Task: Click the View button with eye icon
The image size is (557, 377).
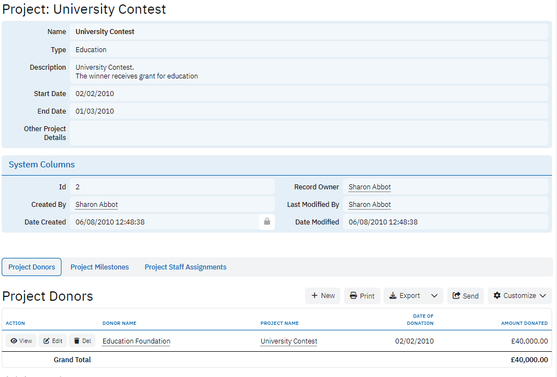Action: point(21,341)
